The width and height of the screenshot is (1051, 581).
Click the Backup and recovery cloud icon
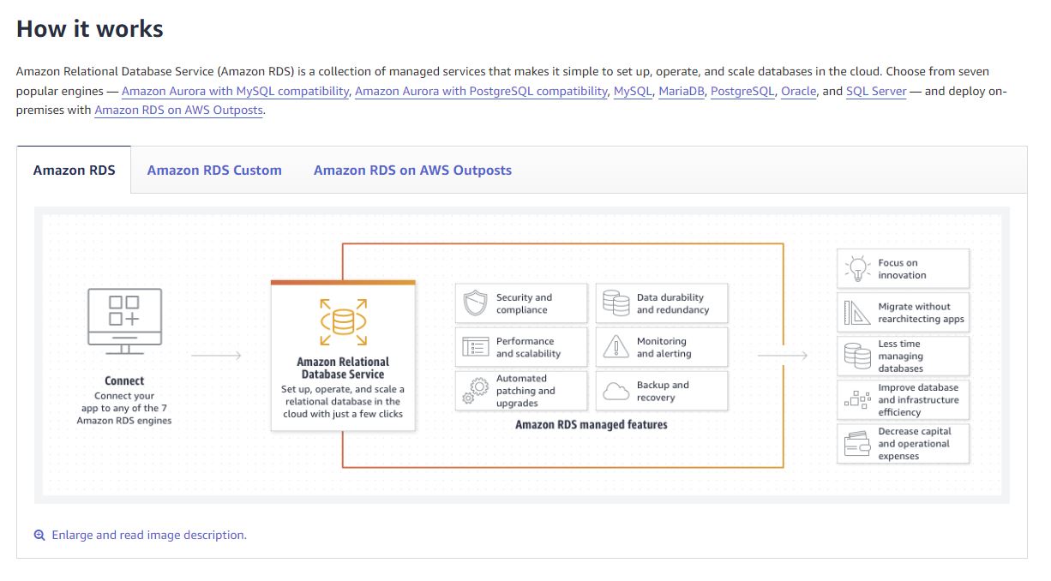(616, 392)
